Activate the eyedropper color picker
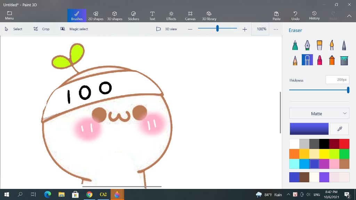The image size is (356, 200). coord(340,129)
